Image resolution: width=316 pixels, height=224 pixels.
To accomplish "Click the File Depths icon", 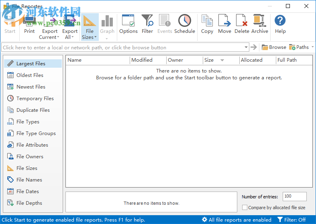I will (10, 203).
